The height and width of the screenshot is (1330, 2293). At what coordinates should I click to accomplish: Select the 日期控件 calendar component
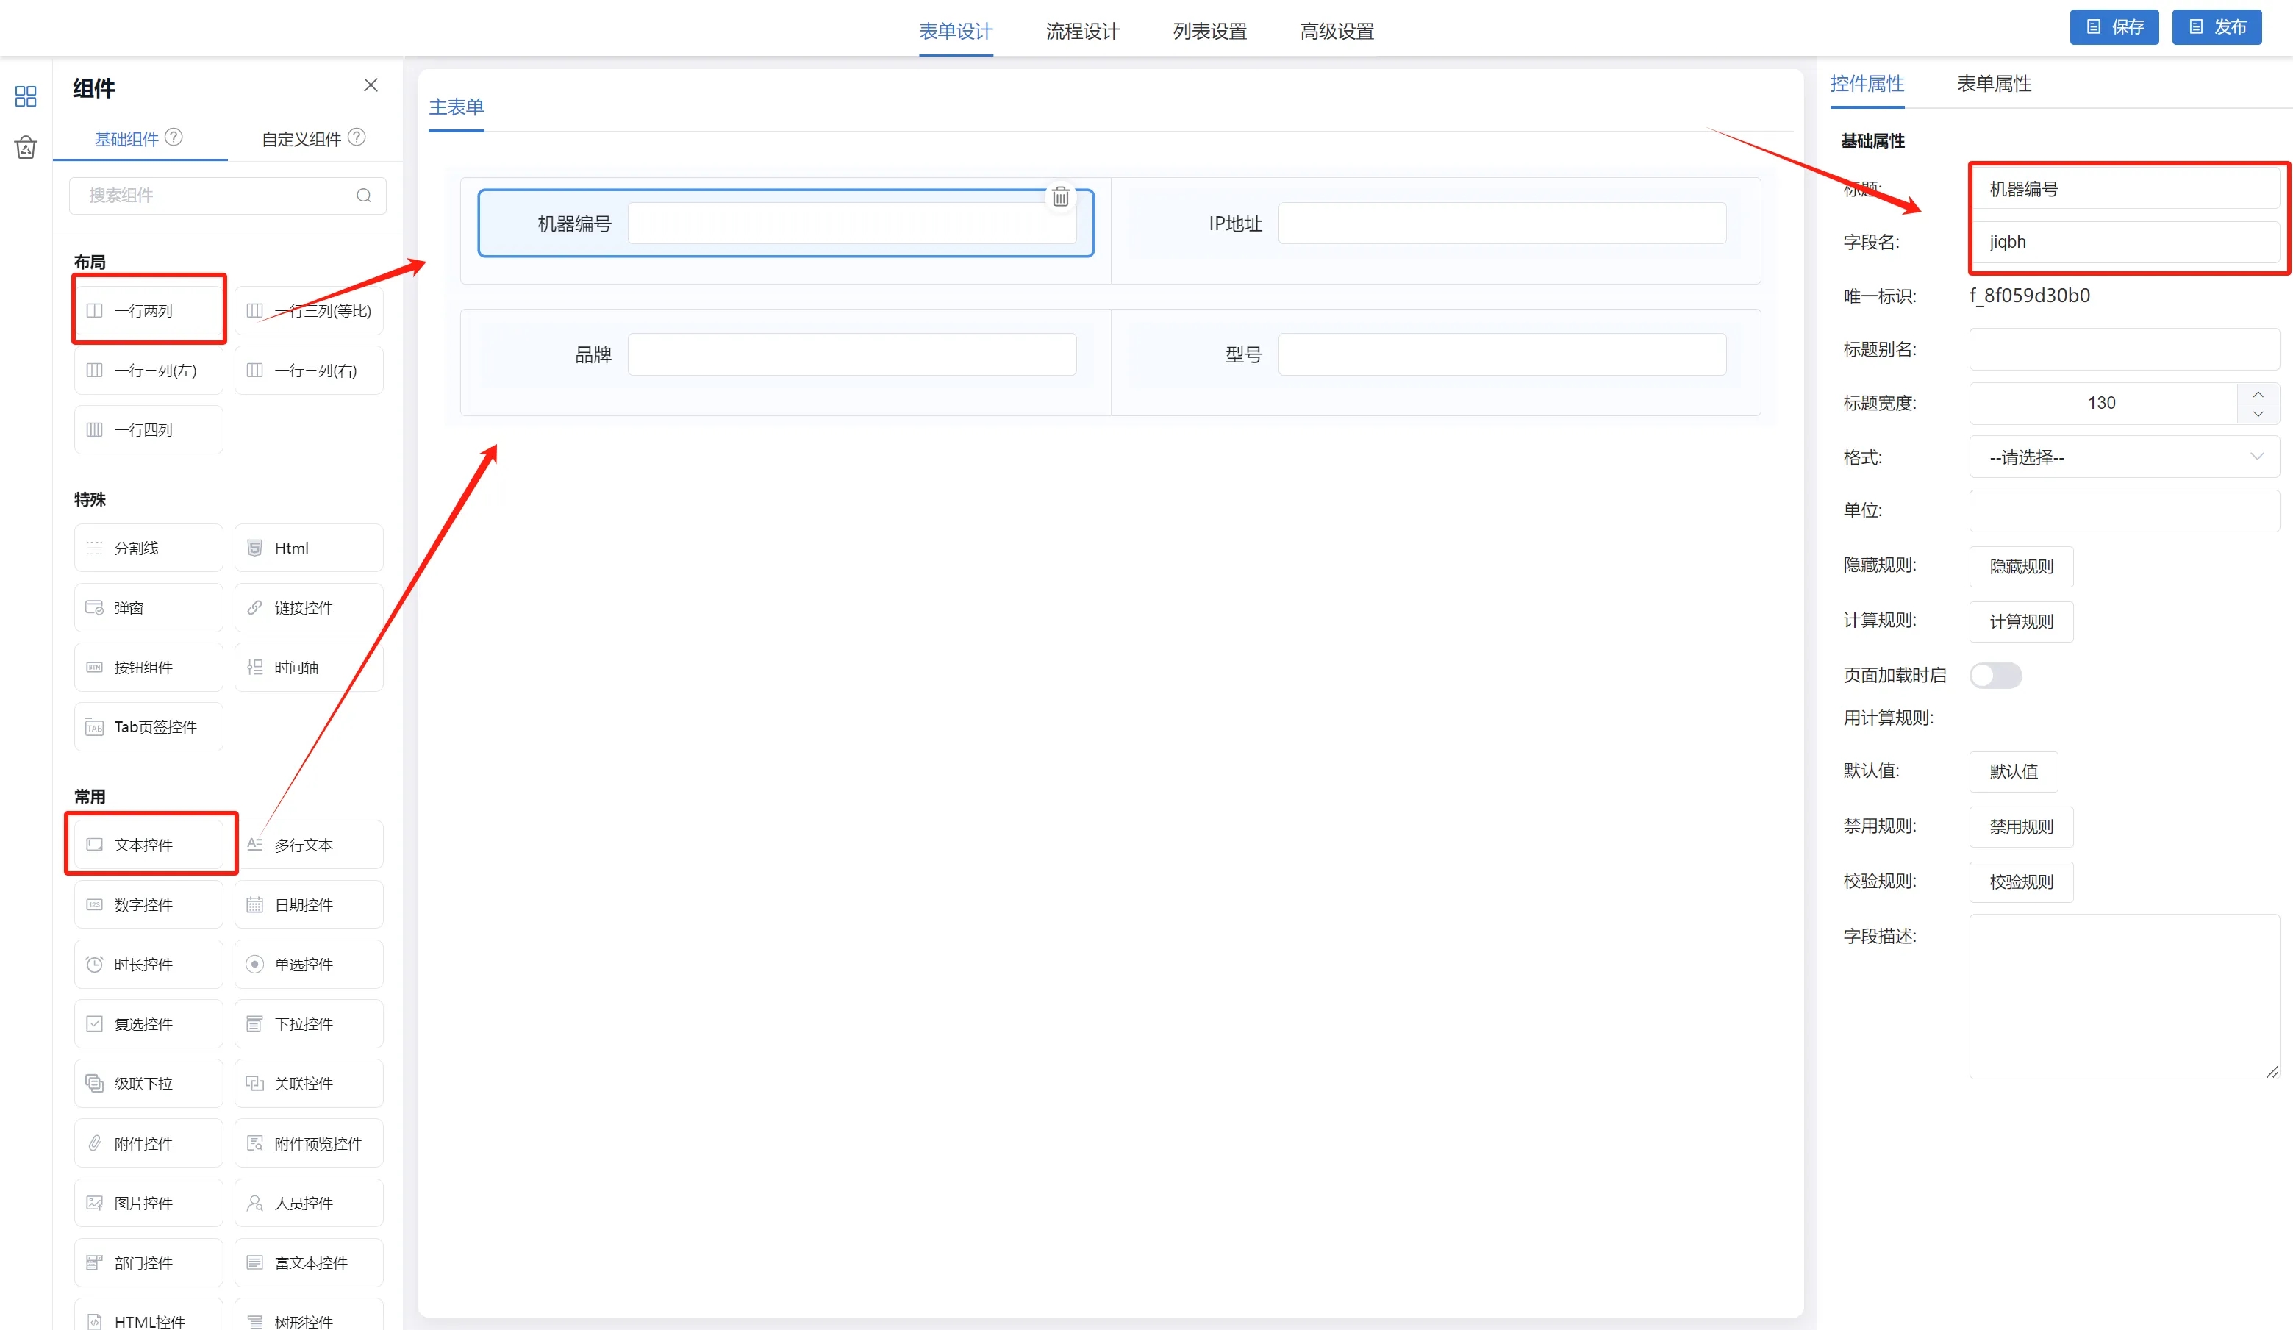309,904
